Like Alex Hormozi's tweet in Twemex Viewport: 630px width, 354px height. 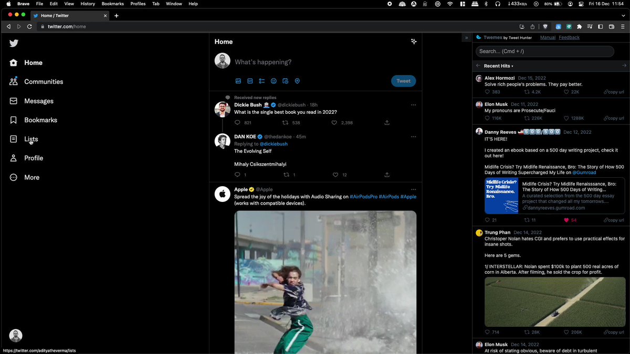(x=566, y=92)
